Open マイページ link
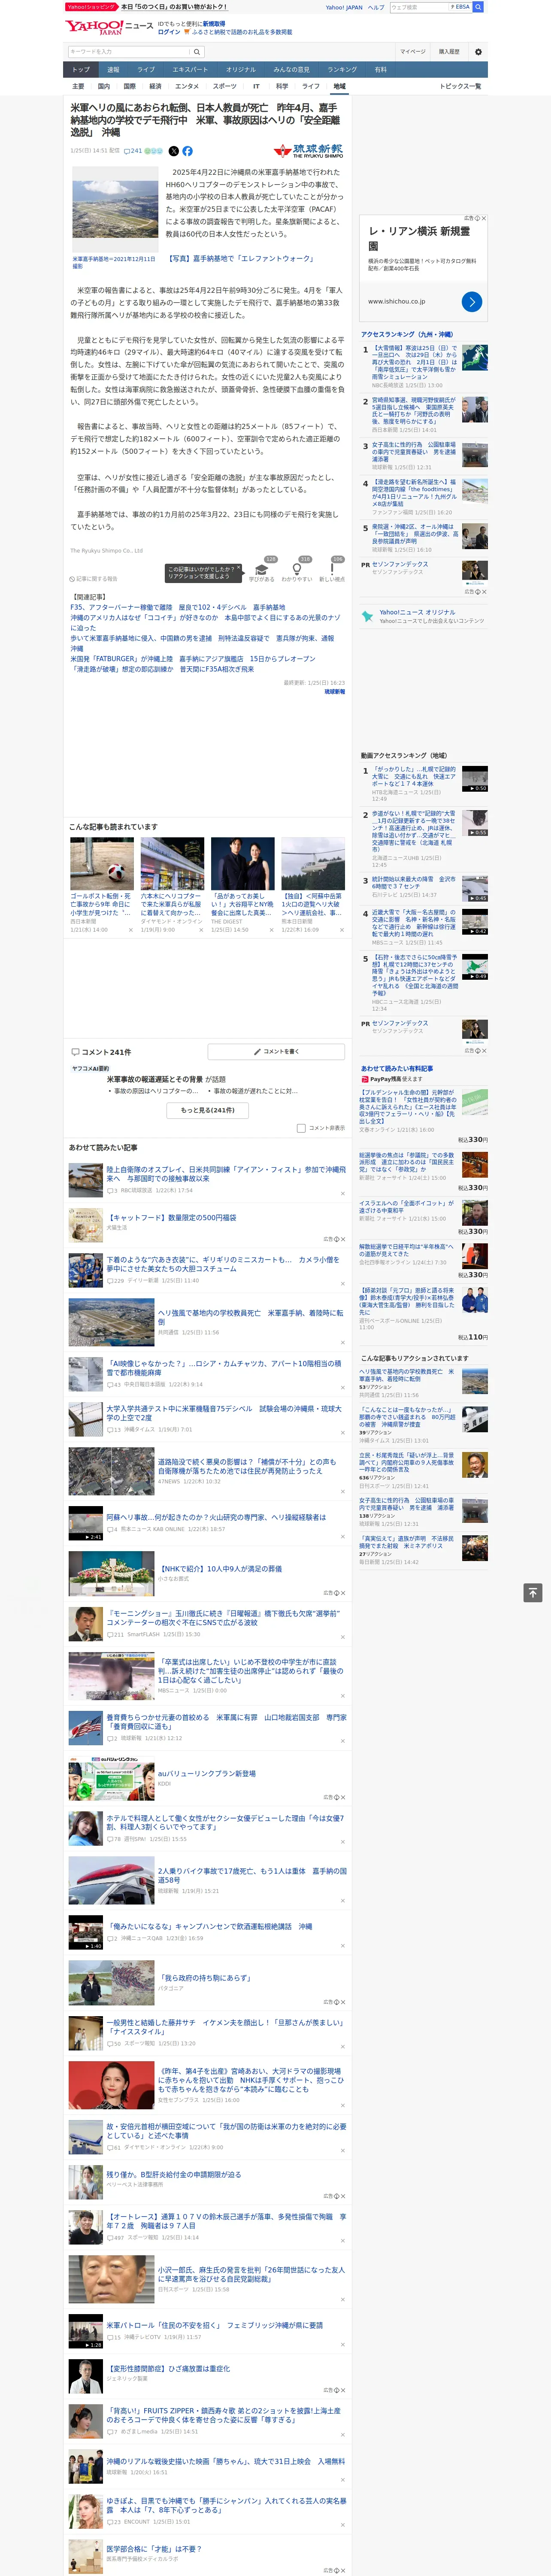Viewport: 551px width, 2576px height. click(x=412, y=52)
